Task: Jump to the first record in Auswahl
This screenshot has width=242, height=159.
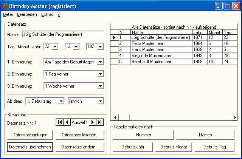Action: (x=59, y=122)
